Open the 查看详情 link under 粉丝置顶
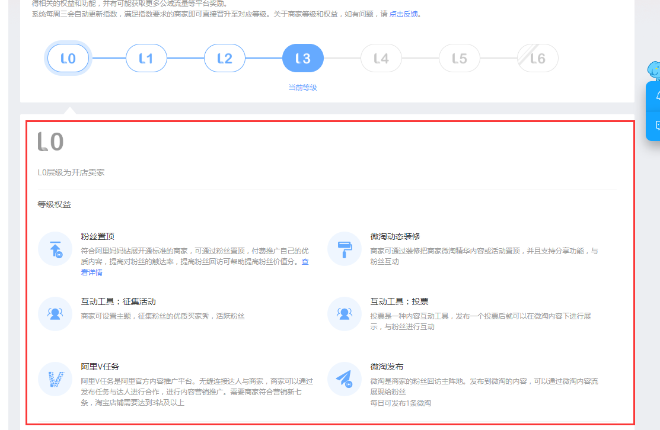This screenshot has height=430, width=660. 91,272
